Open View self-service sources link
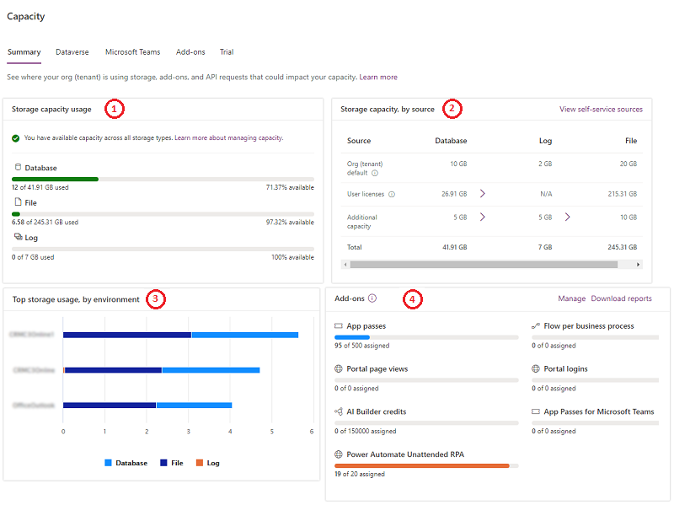This screenshot has height=505, width=674. tap(601, 110)
